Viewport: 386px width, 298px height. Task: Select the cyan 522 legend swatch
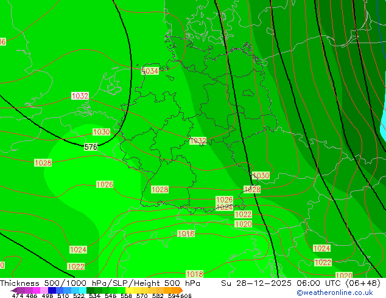click(x=83, y=290)
